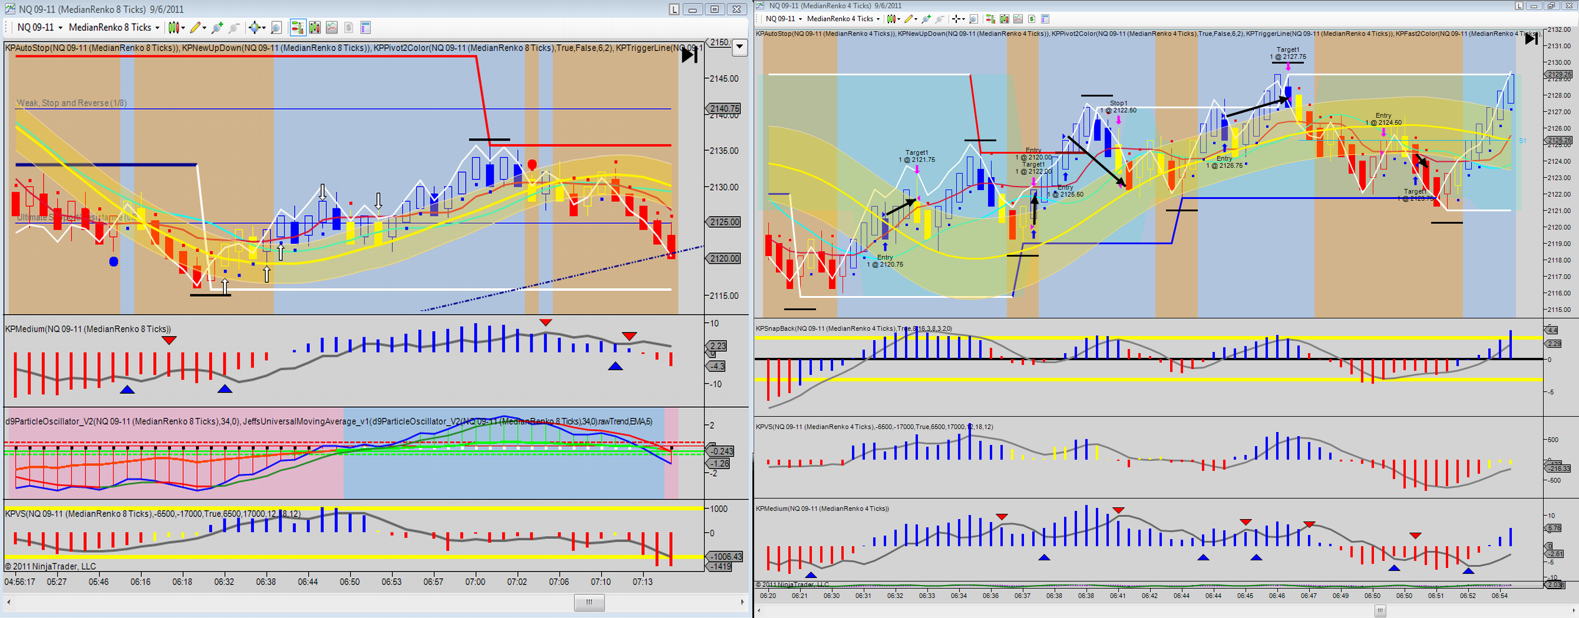Select the KPVS 8 Ticks indicator label
The image size is (1579, 618).
point(153,514)
